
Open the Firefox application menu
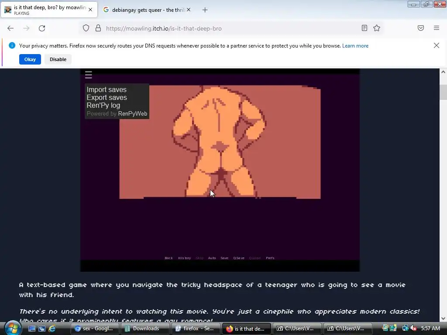coord(437,28)
